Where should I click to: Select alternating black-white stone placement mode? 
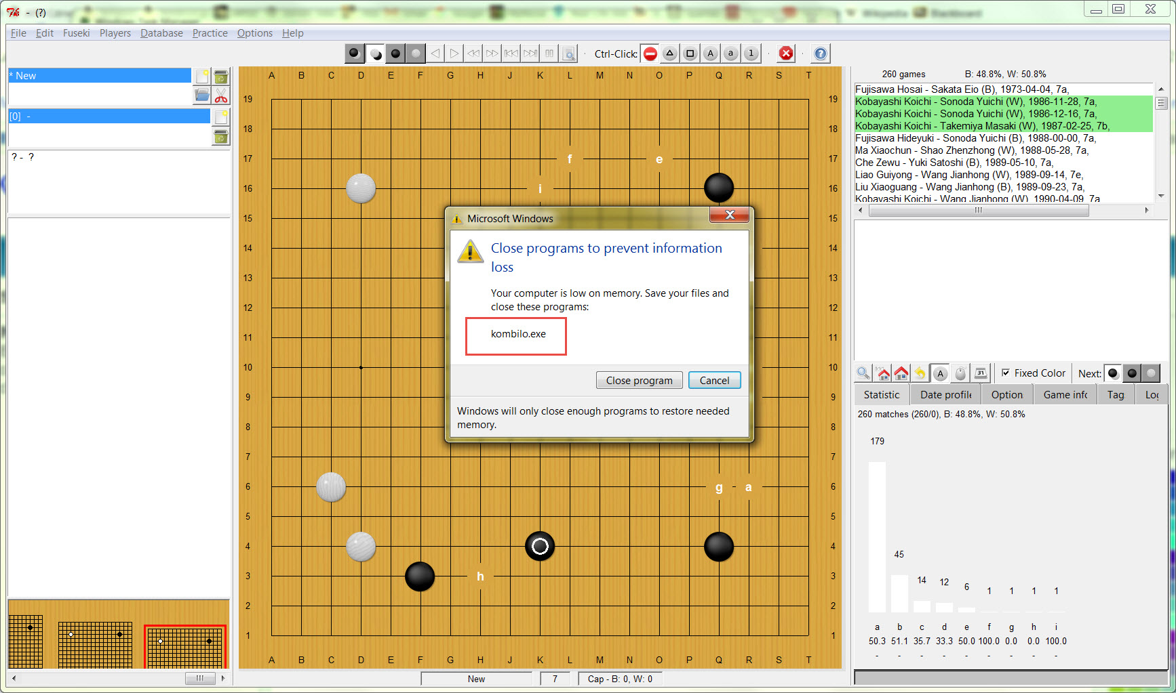click(375, 54)
